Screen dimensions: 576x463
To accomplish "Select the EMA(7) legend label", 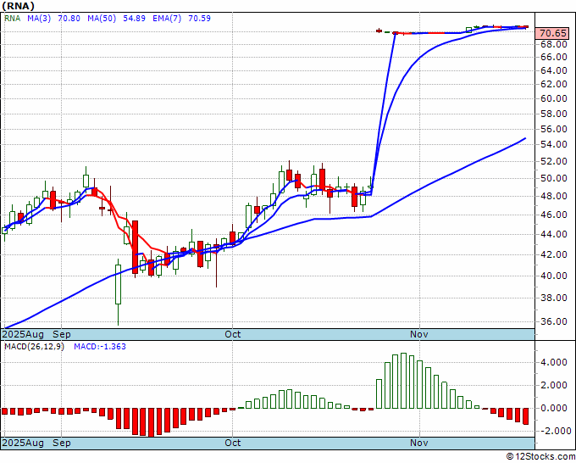I will (167, 19).
